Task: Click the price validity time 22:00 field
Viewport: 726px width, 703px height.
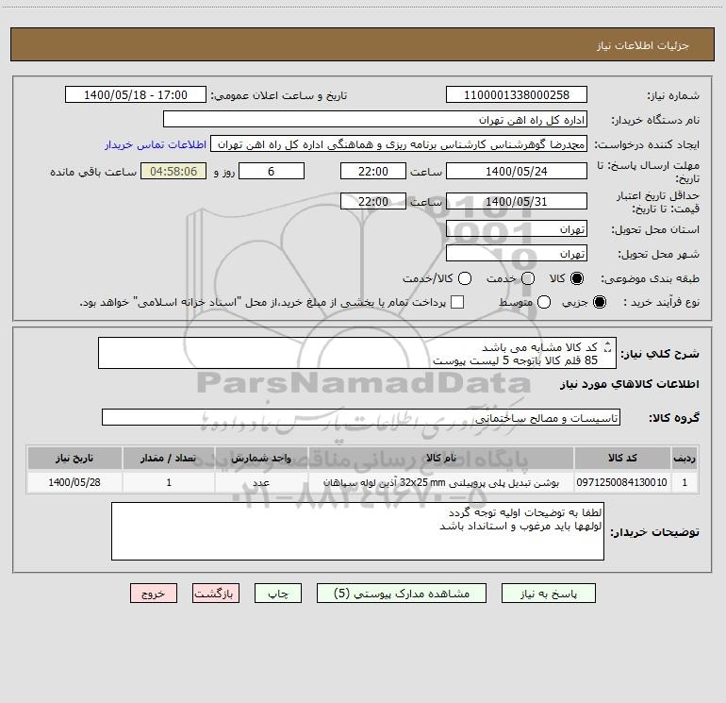Action: pyautogui.click(x=373, y=201)
